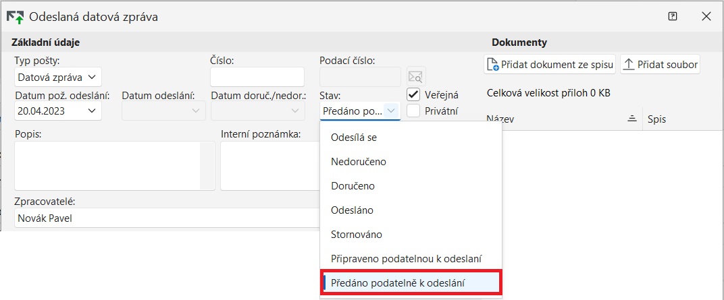
Task: Select Odesláno in the dropdown list
Action: pos(352,210)
